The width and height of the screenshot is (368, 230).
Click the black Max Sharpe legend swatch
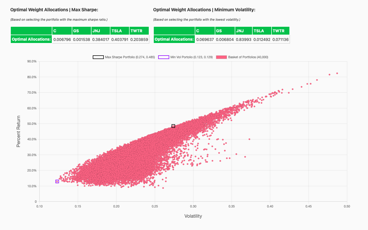pos(98,57)
